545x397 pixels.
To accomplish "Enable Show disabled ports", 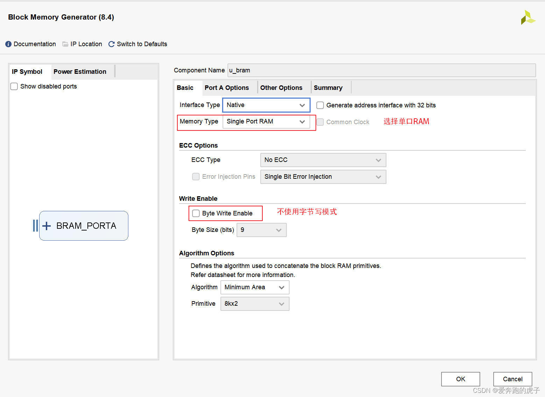I will tap(14, 86).
